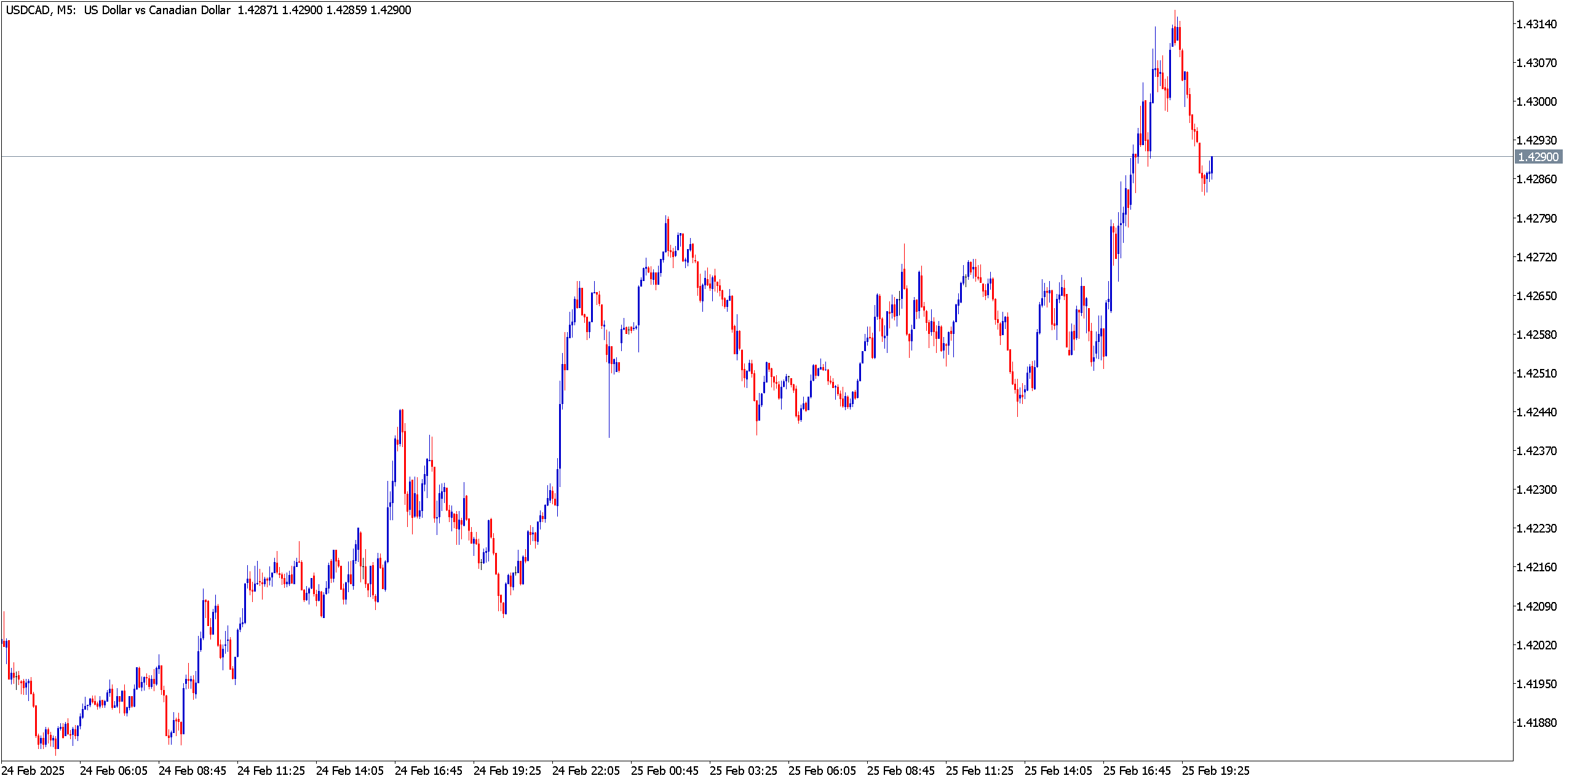Click the 1.42650 price axis label

tap(1536, 296)
